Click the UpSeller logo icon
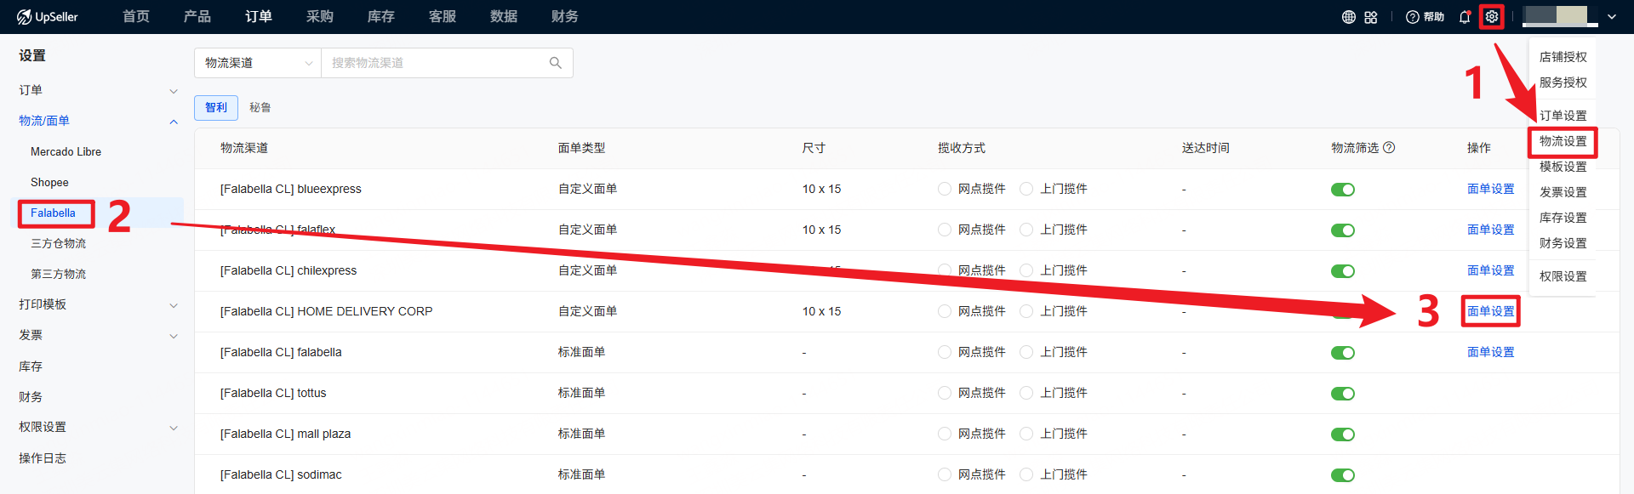The height and width of the screenshot is (494, 1634). tap(24, 17)
